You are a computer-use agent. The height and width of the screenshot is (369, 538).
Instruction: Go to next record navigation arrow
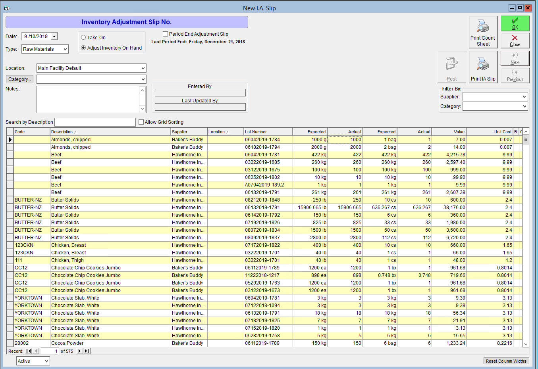pos(79,351)
